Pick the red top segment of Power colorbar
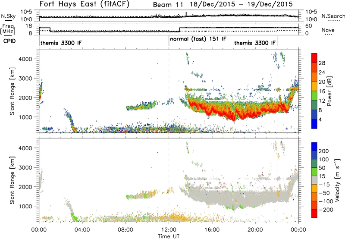This screenshot has width=345, height=239. 314,58
